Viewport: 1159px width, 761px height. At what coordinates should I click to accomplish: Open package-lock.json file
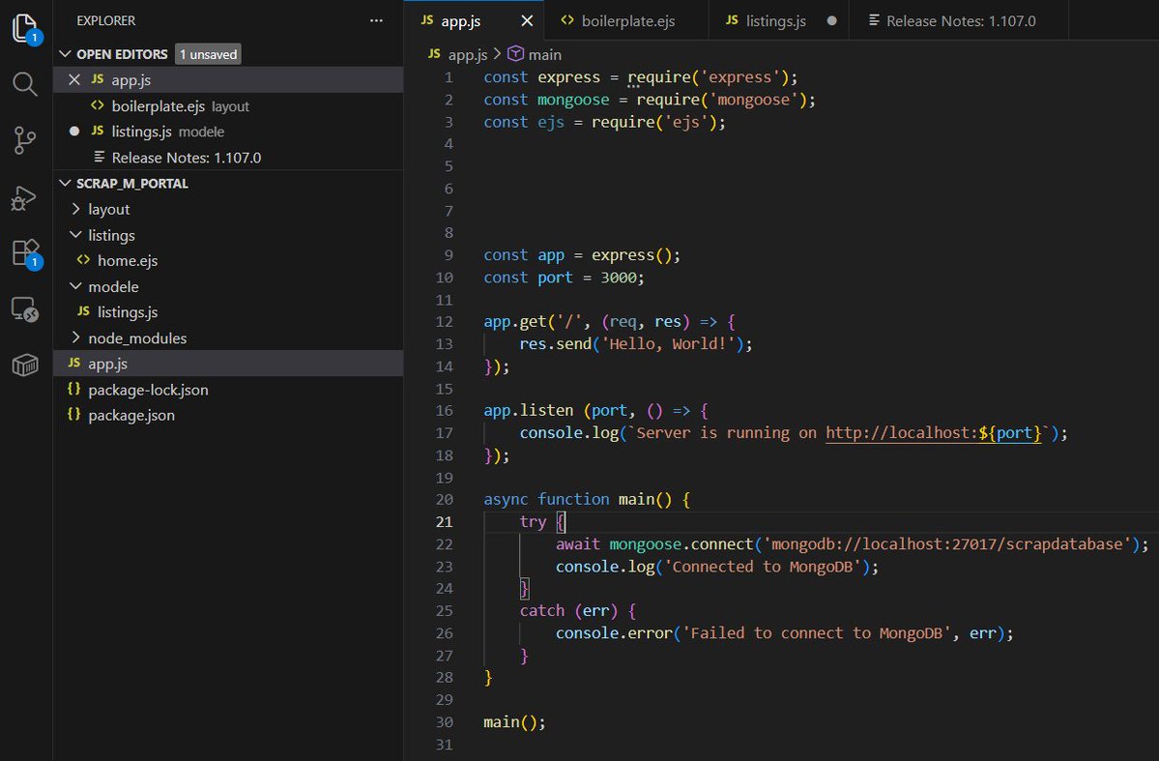click(228, 389)
